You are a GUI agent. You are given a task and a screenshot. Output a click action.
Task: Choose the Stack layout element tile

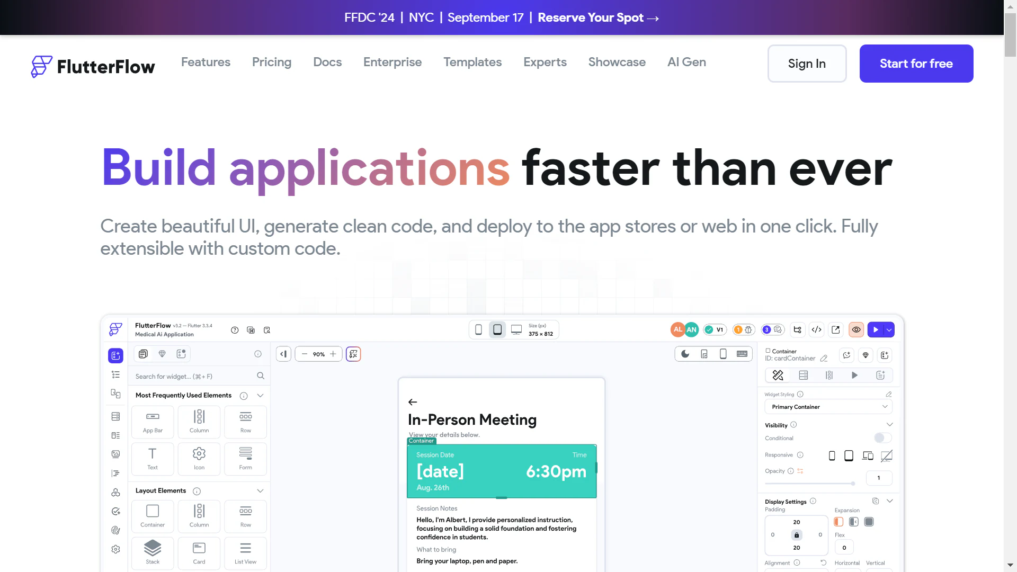153,553
